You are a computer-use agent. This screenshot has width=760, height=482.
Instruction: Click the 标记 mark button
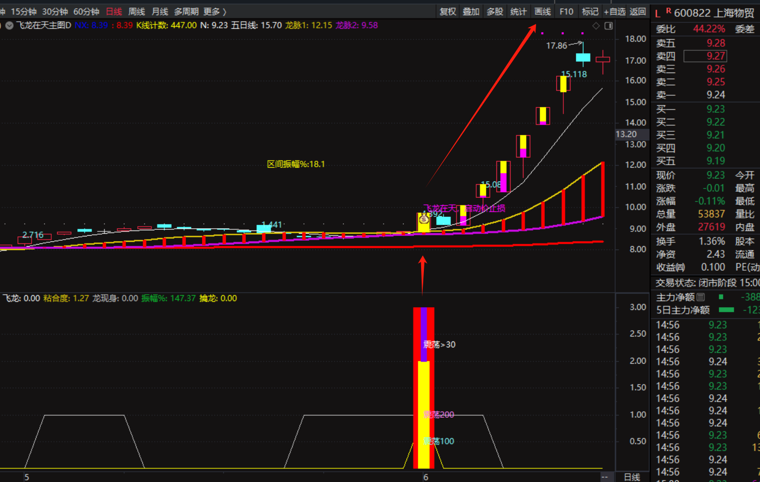click(590, 11)
